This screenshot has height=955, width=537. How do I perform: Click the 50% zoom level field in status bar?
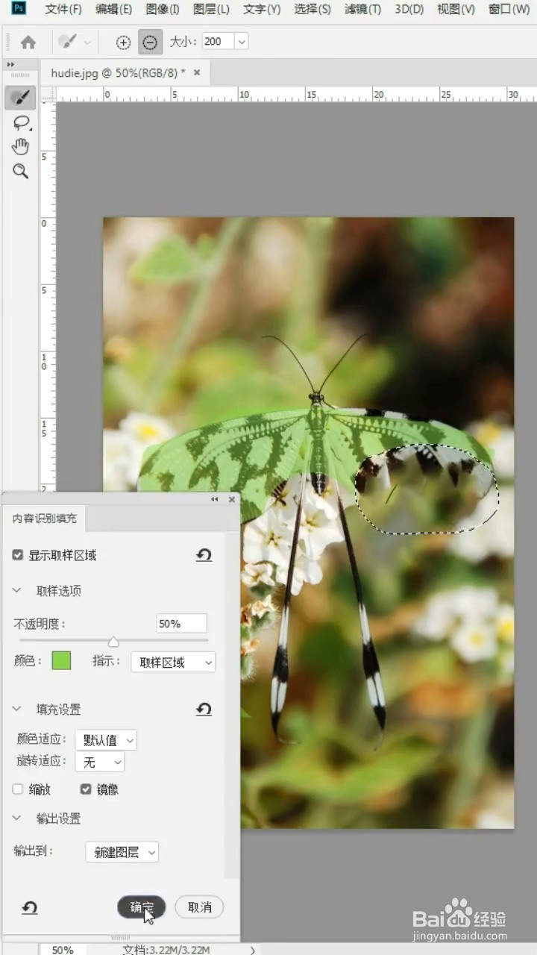tap(63, 950)
